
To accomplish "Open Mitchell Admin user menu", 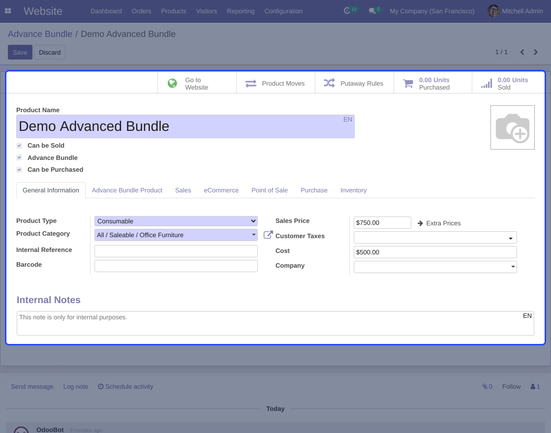I will coord(515,11).
